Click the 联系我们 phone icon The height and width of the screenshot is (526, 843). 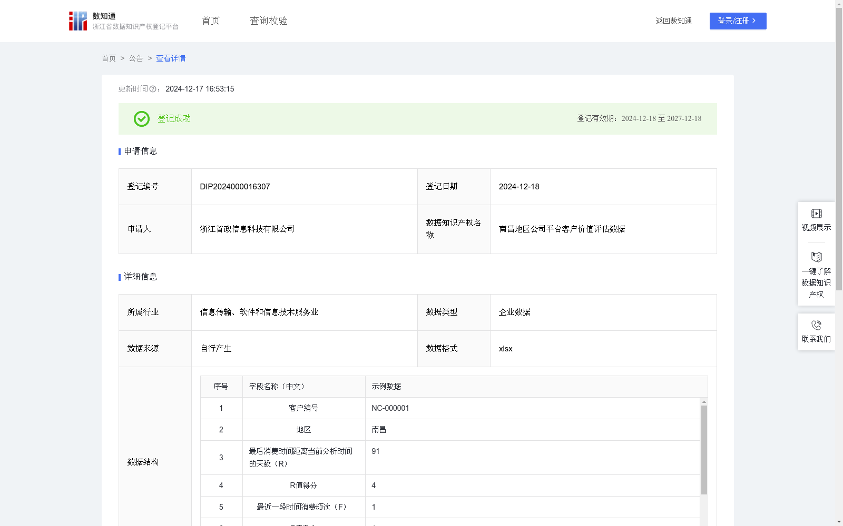click(x=816, y=325)
